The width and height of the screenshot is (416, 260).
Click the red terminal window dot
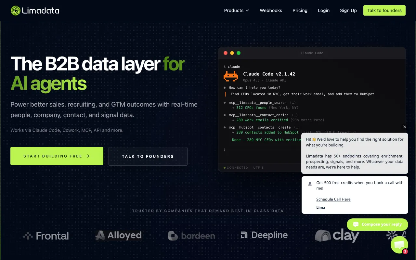[x=226, y=53]
